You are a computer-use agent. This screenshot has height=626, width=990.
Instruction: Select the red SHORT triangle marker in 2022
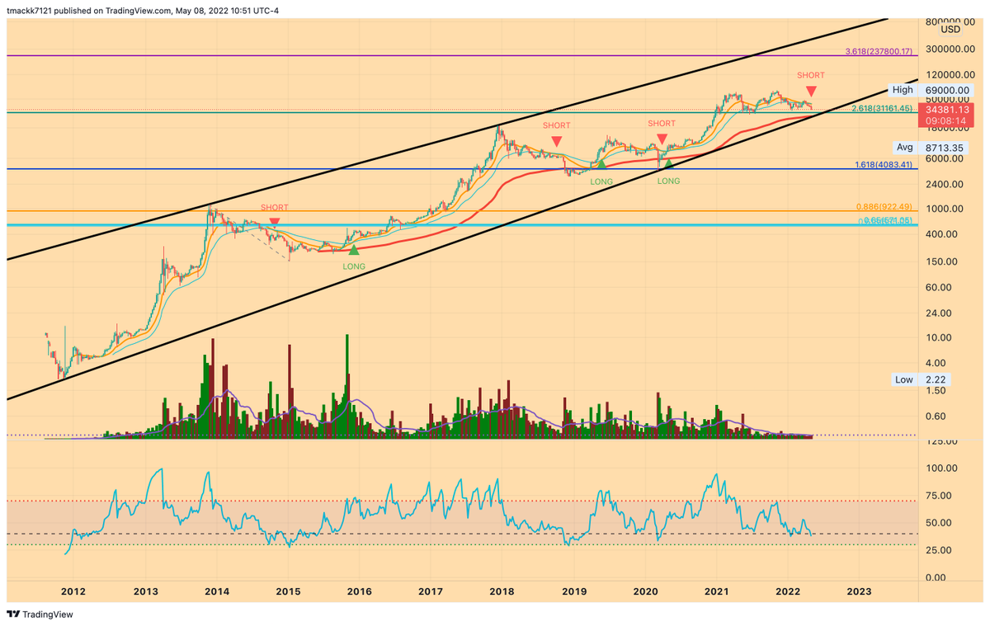pyautogui.click(x=812, y=91)
